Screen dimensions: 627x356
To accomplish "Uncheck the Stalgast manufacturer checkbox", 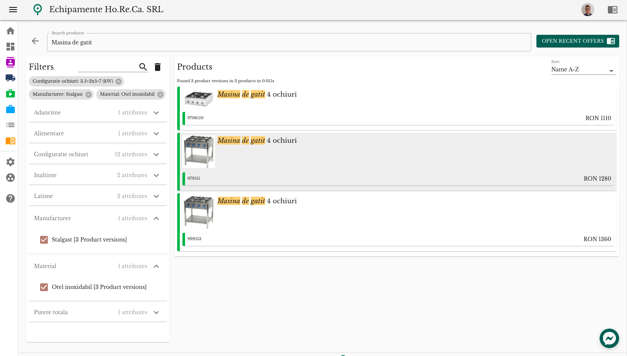I will click(x=44, y=240).
